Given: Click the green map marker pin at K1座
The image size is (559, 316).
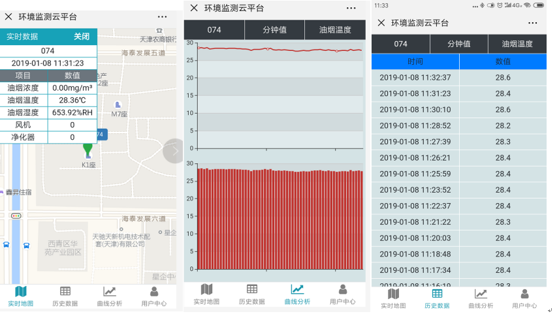Looking at the screenshot, I should pyautogui.click(x=88, y=150).
